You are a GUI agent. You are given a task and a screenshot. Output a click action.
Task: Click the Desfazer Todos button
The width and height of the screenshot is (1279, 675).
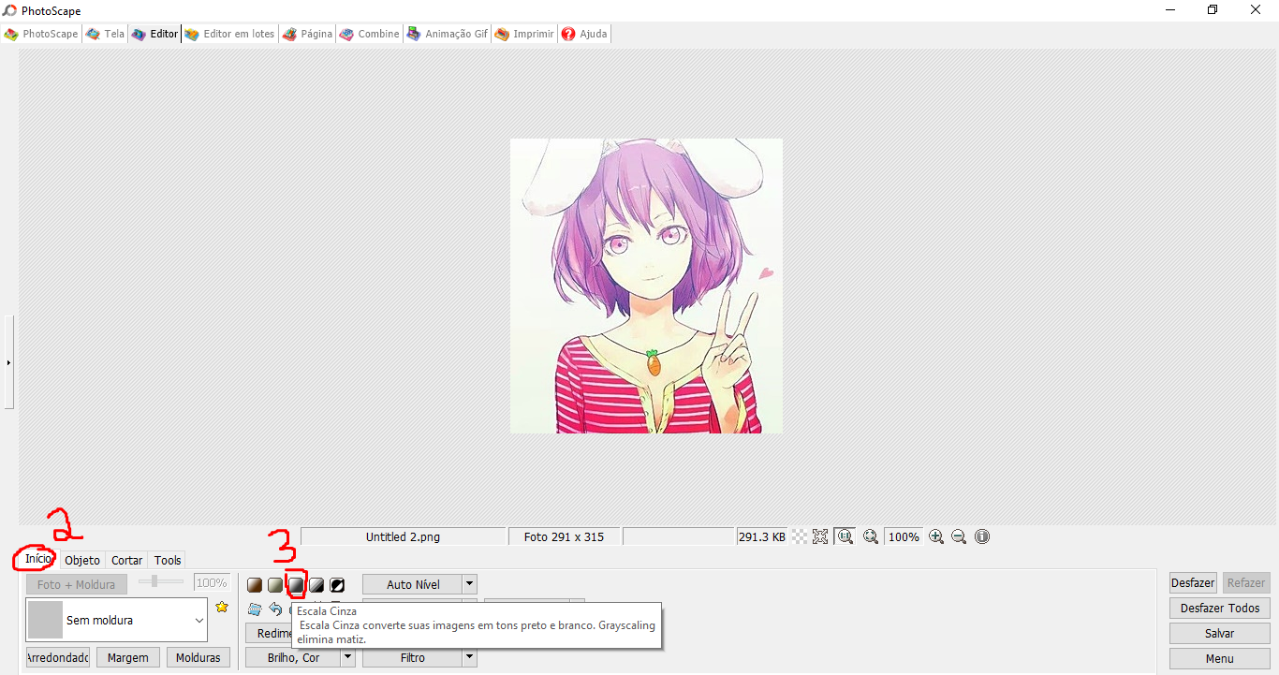[1220, 608]
